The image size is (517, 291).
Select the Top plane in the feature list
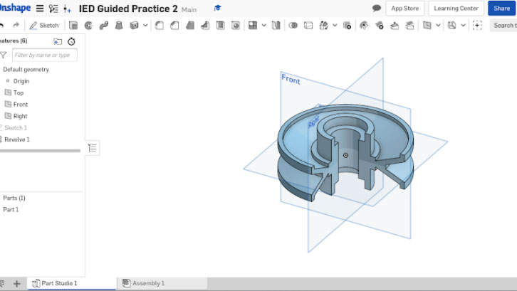point(19,93)
